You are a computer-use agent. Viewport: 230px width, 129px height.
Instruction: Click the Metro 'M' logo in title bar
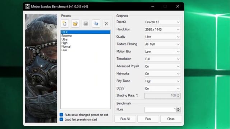27,6
